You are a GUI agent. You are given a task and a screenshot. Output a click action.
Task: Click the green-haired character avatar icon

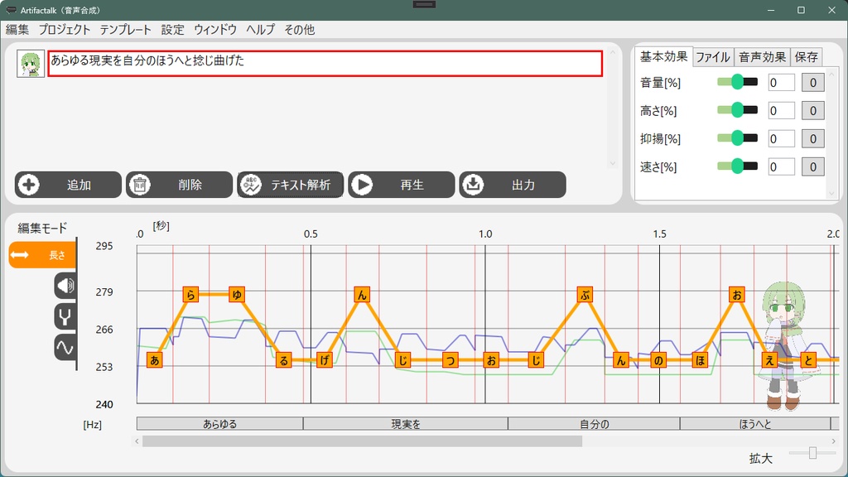click(x=31, y=64)
